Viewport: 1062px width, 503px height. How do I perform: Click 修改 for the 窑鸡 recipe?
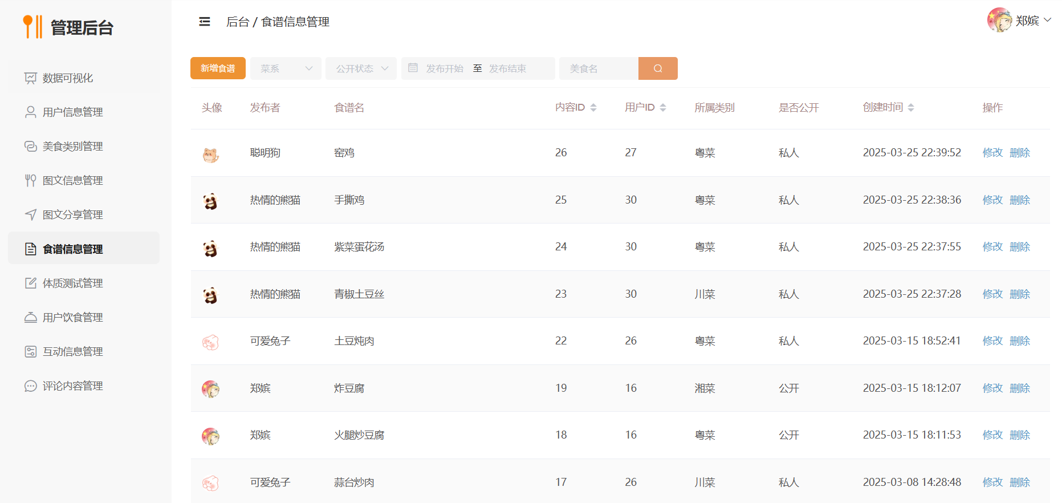(x=992, y=153)
